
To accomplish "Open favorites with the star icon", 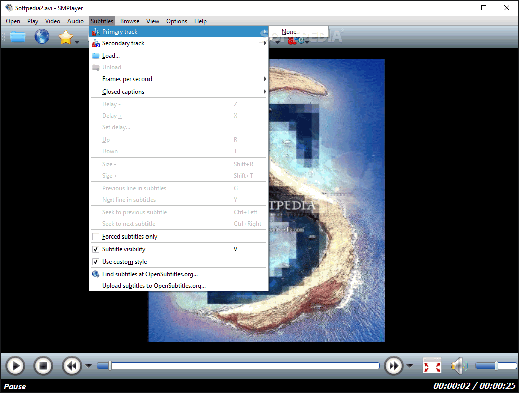I will click(x=66, y=37).
